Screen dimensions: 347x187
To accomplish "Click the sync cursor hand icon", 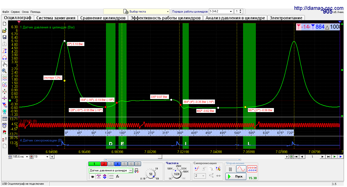I will coord(218,169).
